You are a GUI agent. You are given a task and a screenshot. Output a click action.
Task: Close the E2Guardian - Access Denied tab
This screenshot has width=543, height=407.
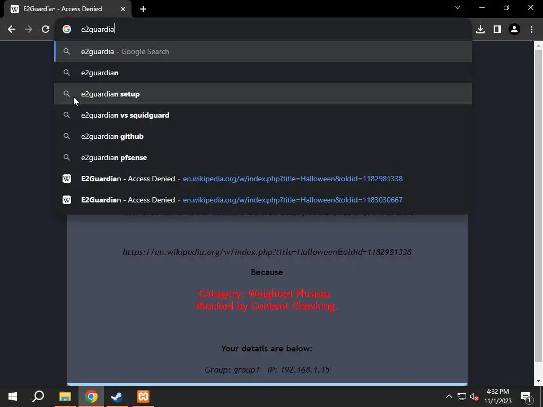pos(123,9)
